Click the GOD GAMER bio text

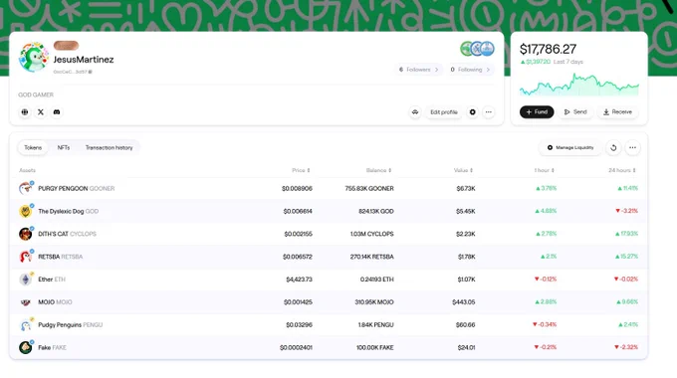(36, 94)
